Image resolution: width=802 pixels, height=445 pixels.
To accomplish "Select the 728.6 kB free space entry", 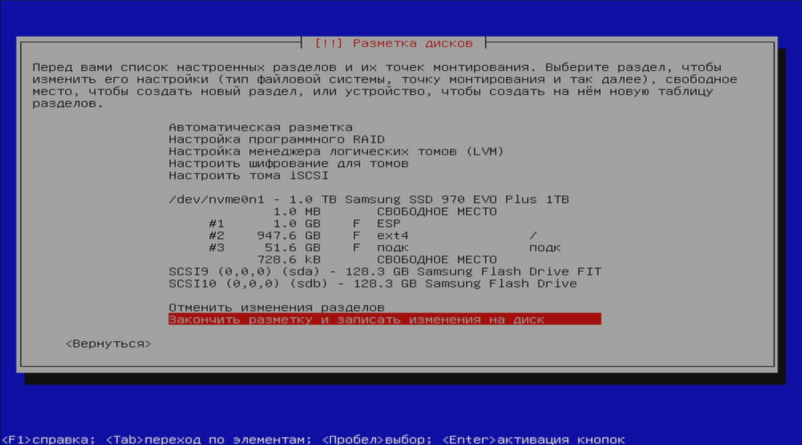I will pyautogui.click(x=385, y=259).
